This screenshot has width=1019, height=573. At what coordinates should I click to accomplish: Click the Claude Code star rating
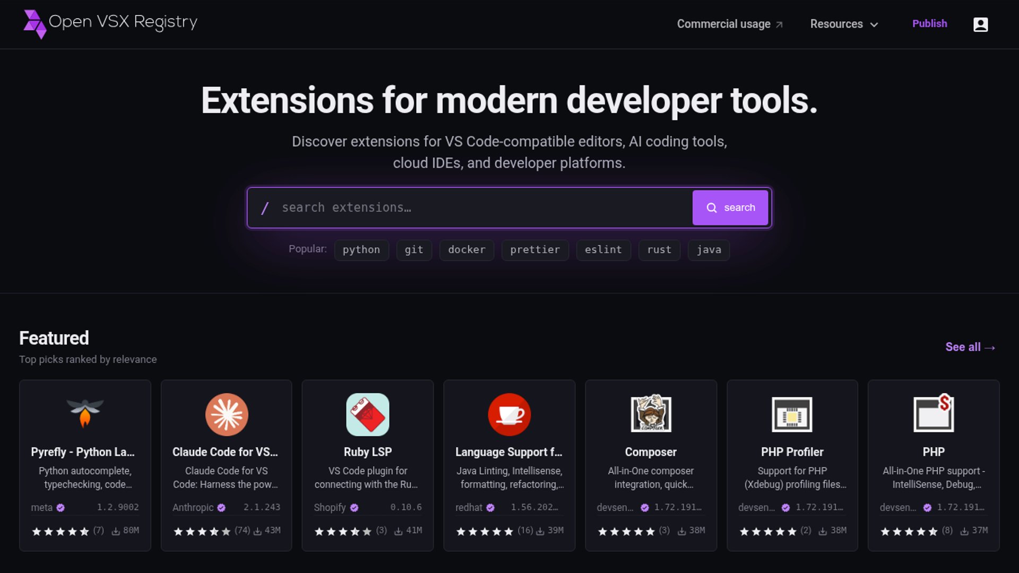(202, 531)
